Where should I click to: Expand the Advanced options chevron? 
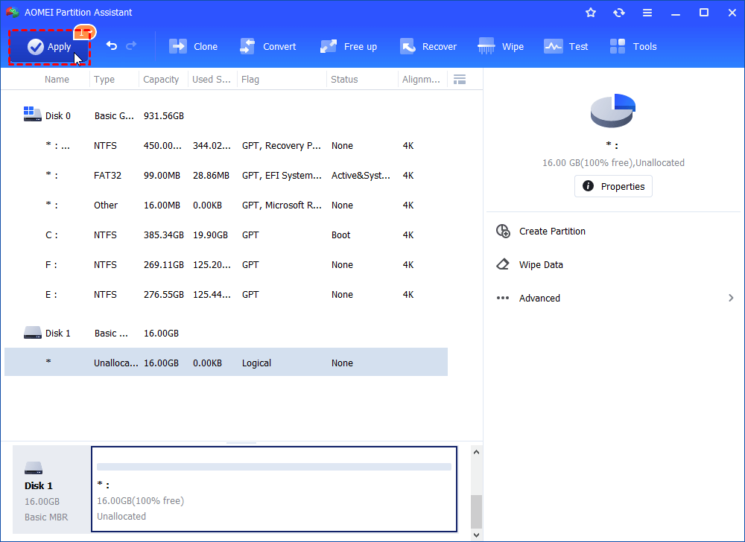click(731, 297)
